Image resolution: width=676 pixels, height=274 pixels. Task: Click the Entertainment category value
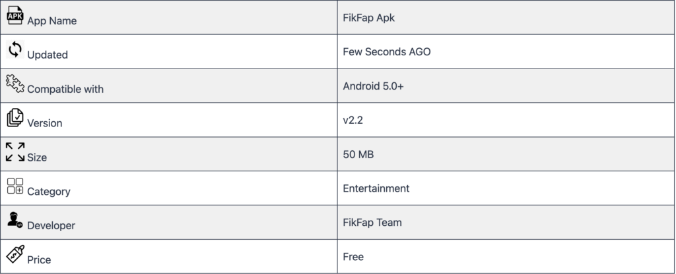coord(376,188)
